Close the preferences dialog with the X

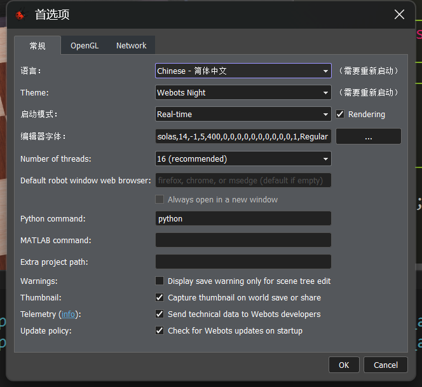[x=399, y=14]
